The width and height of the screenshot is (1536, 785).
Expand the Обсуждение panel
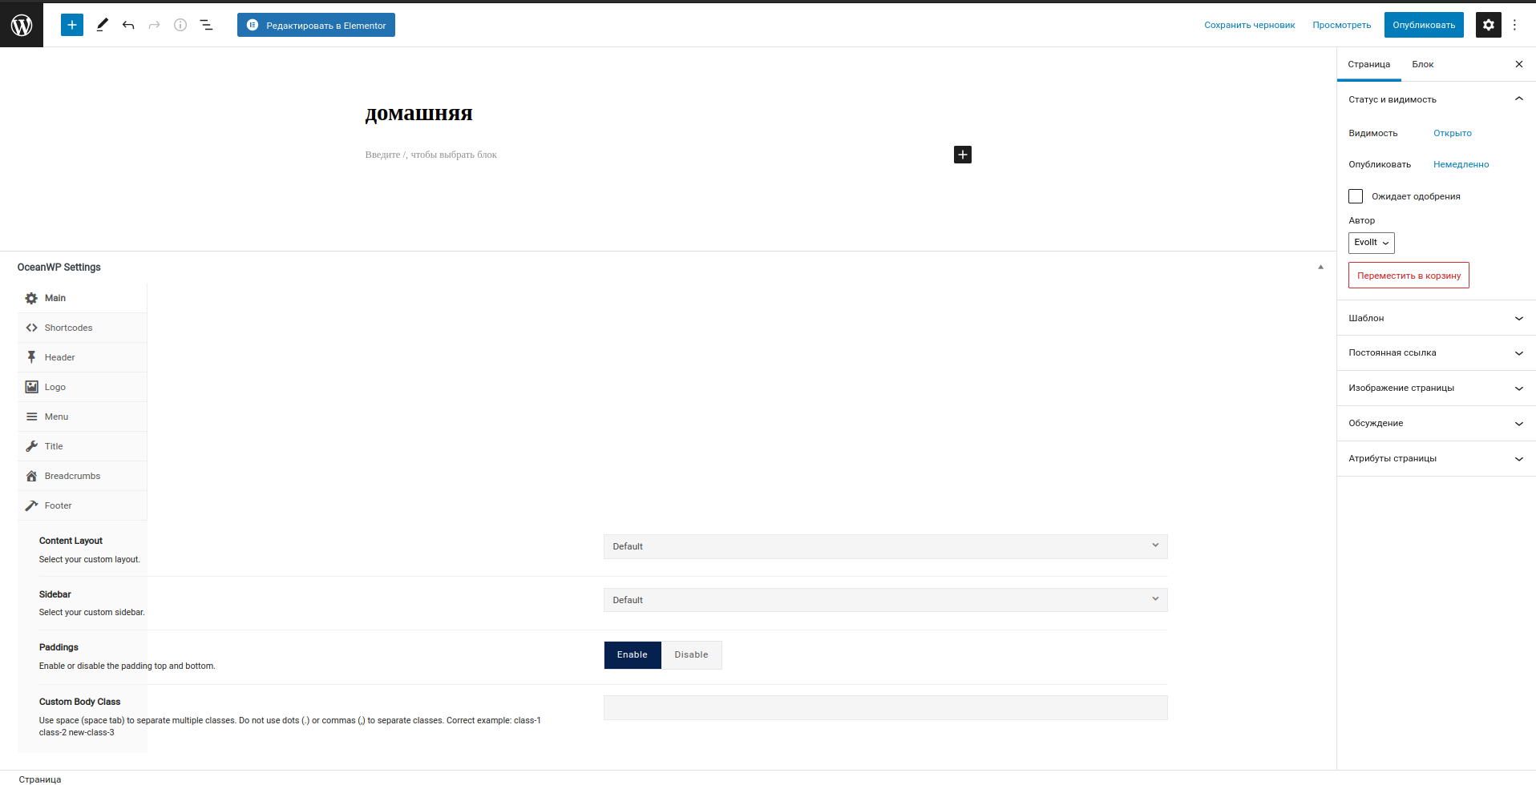pos(1437,423)
